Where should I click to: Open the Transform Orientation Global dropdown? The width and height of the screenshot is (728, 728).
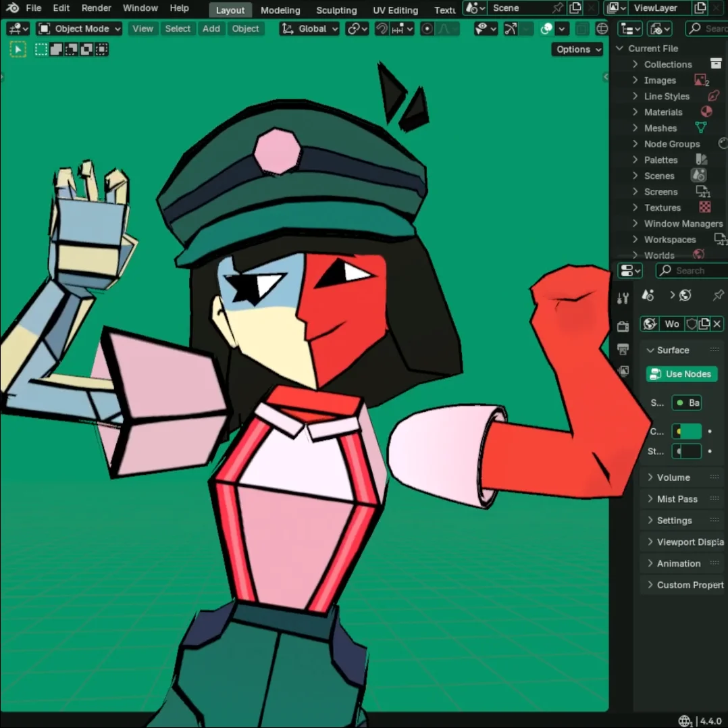[309, 28]
